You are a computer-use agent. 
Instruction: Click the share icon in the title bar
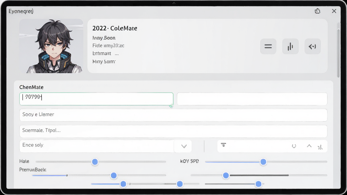tap(317, 11)
